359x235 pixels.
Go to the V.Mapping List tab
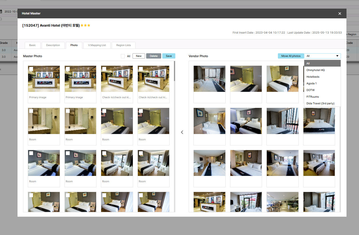pos(97,45)
